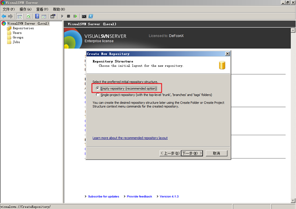Click the Jobs folder icon
Image resolution: width=296 pixels, height=209 pixels.
tap(9, 42)
